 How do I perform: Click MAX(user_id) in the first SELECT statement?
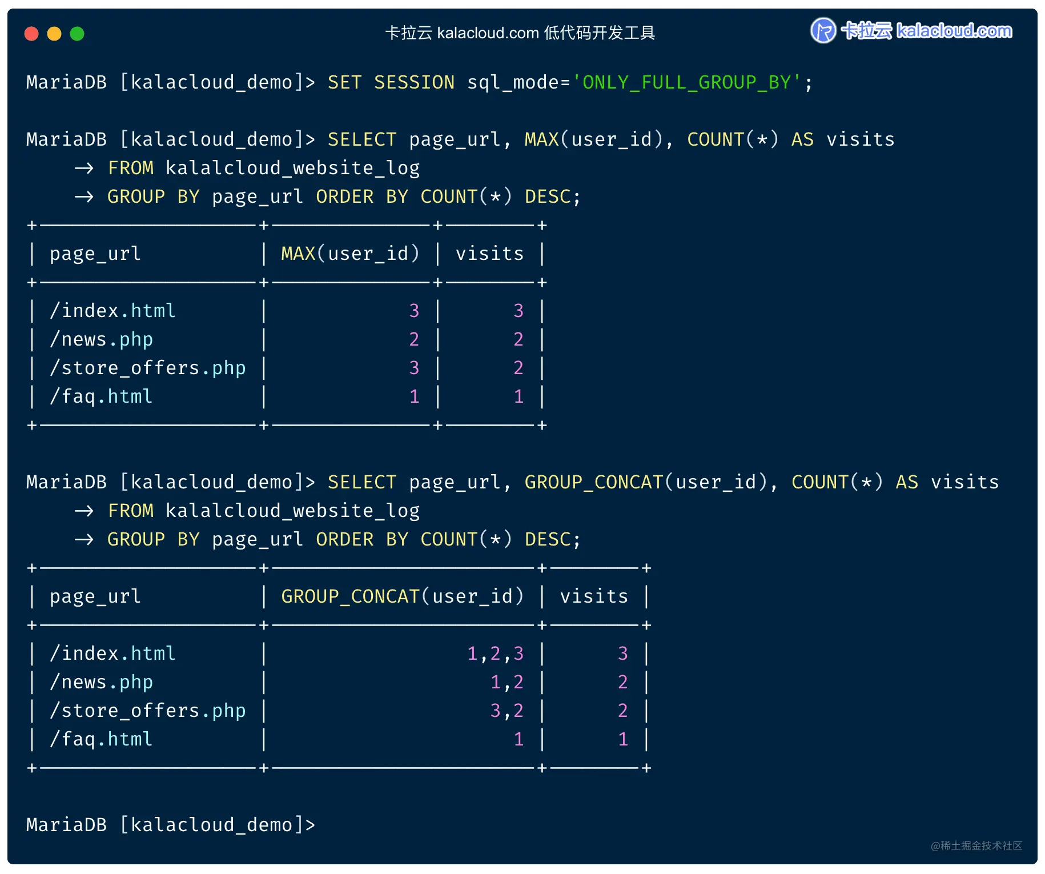(x=594, y=139)
